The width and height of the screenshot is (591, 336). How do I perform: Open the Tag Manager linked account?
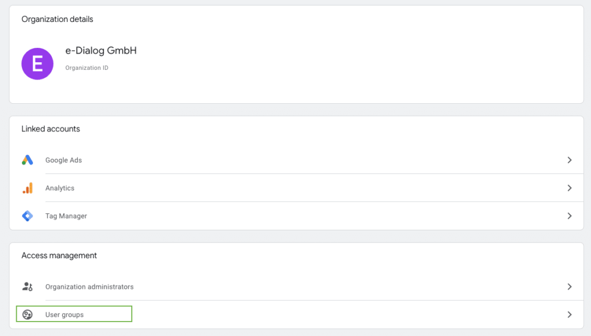point(66,216)
